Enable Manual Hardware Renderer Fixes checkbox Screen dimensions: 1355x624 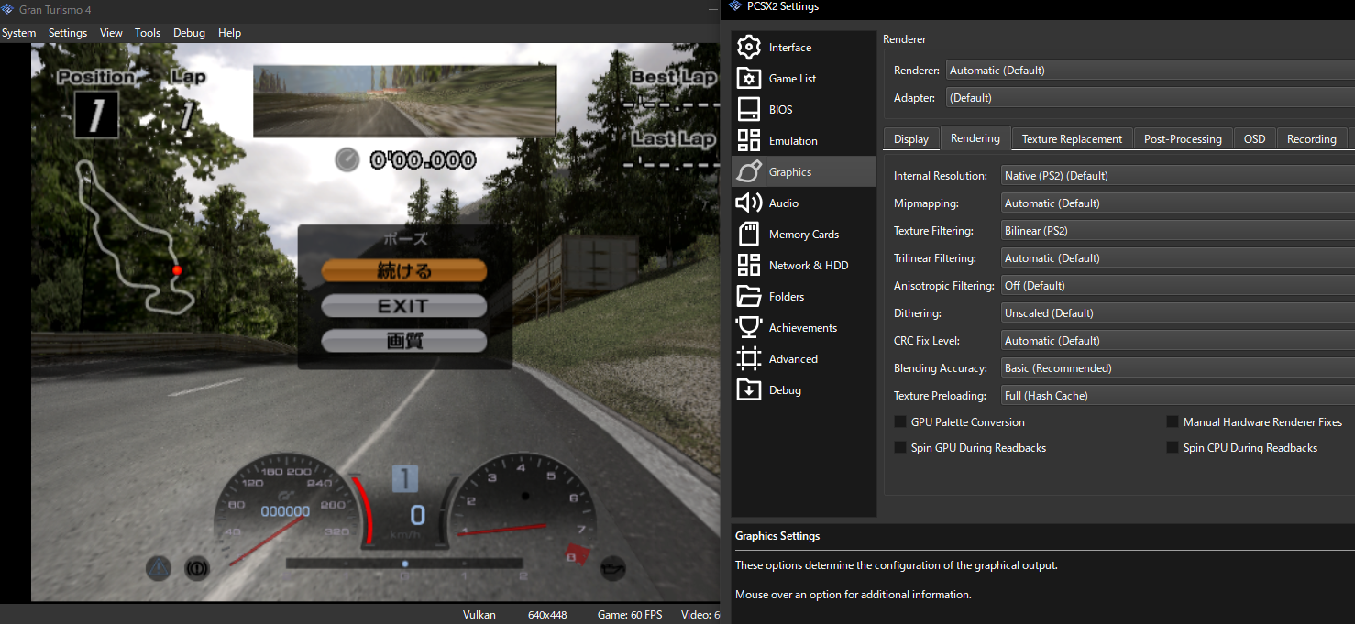1173,422
